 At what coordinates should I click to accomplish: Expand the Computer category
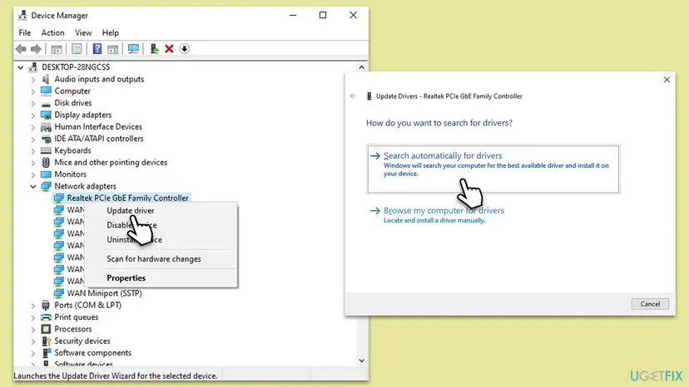point(33,91)
